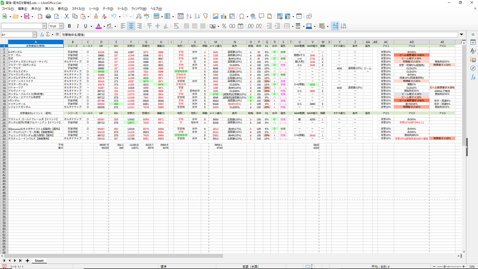
Task: Sort descending Z to A icon
Action: coord(197,16)
